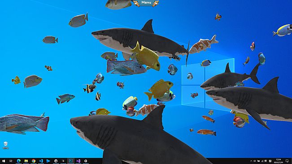This screenshot has width=292, height=164.
Task: Open Visual Studio Code from the taskbar
Action: click(x=41, y=161)
